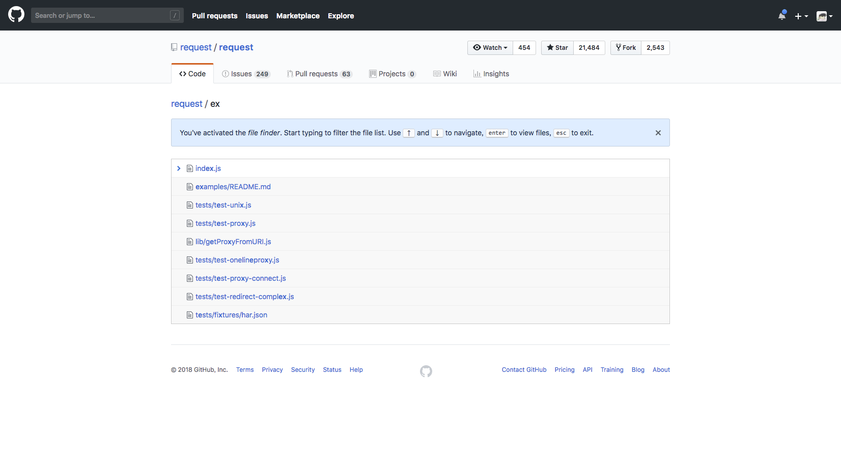Go to Explore

(x=341, y=16)
